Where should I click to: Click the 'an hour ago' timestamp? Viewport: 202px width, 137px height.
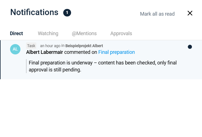pos(50,46)
